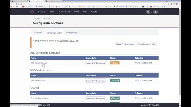Screen dimensions: 191x107
Task: Switch to the Overview tab
Action: point(38,32)
